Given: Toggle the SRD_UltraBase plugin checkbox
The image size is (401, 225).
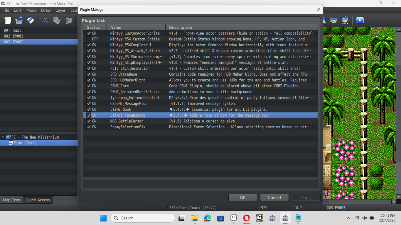Looking at the screenshot, I should 89,74.
